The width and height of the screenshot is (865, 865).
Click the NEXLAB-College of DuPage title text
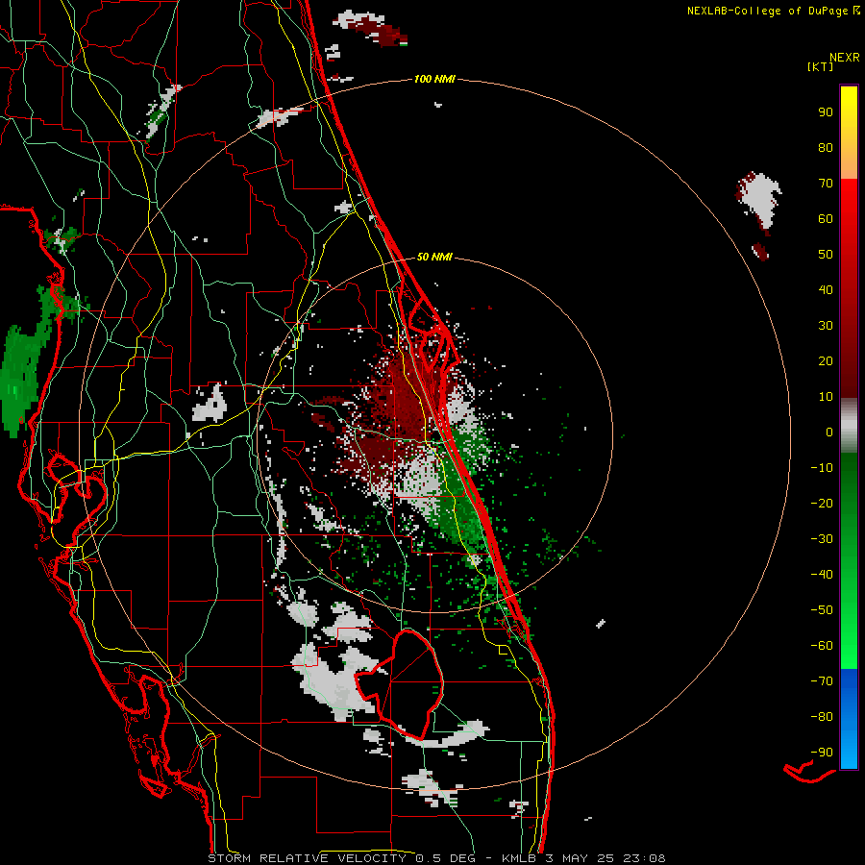click(x=767, y=11)
